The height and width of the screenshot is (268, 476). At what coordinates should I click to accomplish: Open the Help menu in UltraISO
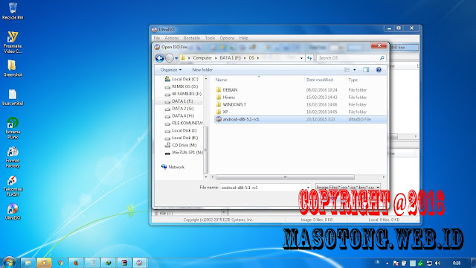[x=243, y=38]
